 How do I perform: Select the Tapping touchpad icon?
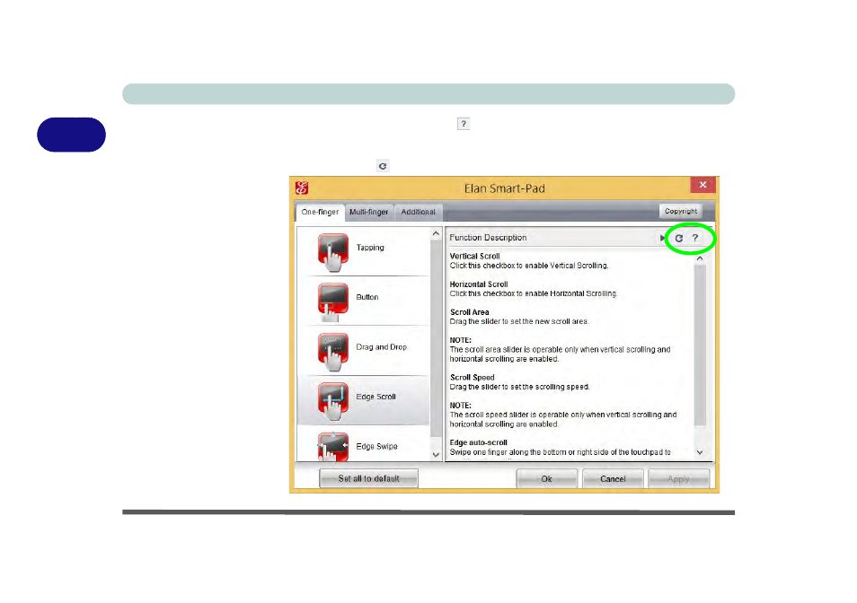click(333, 251)
